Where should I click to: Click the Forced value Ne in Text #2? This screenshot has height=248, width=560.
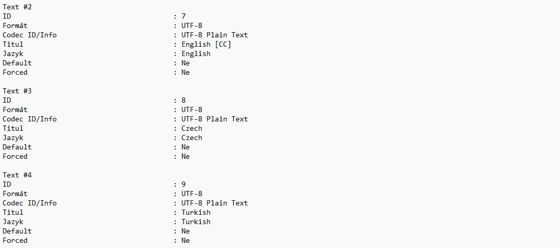tap(186, 72)
